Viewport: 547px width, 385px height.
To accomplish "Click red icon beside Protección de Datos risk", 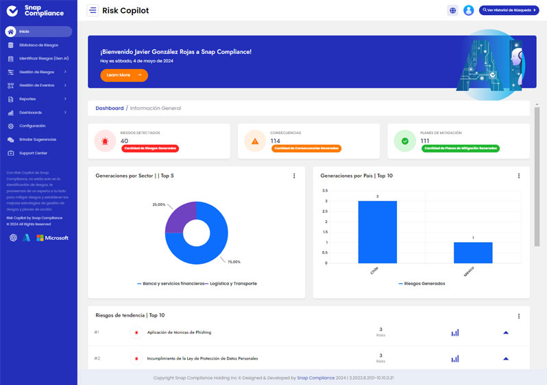I will (x=136, y=358).
